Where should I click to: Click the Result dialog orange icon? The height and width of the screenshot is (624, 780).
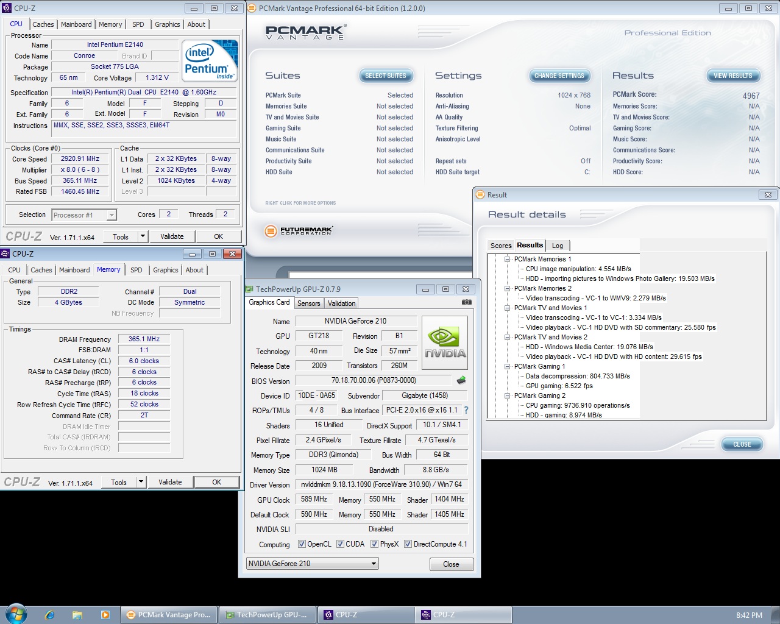click(480, 195)
